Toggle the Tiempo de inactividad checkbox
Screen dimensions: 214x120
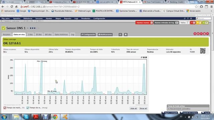coord(5,108)
